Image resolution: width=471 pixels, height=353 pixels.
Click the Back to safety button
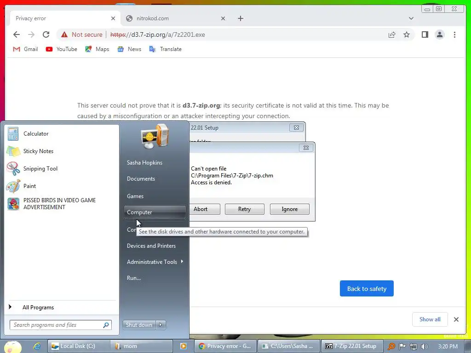(367, 289)
